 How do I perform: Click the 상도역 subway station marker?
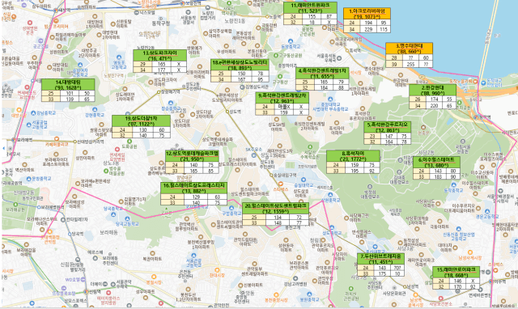pos(227,112)
